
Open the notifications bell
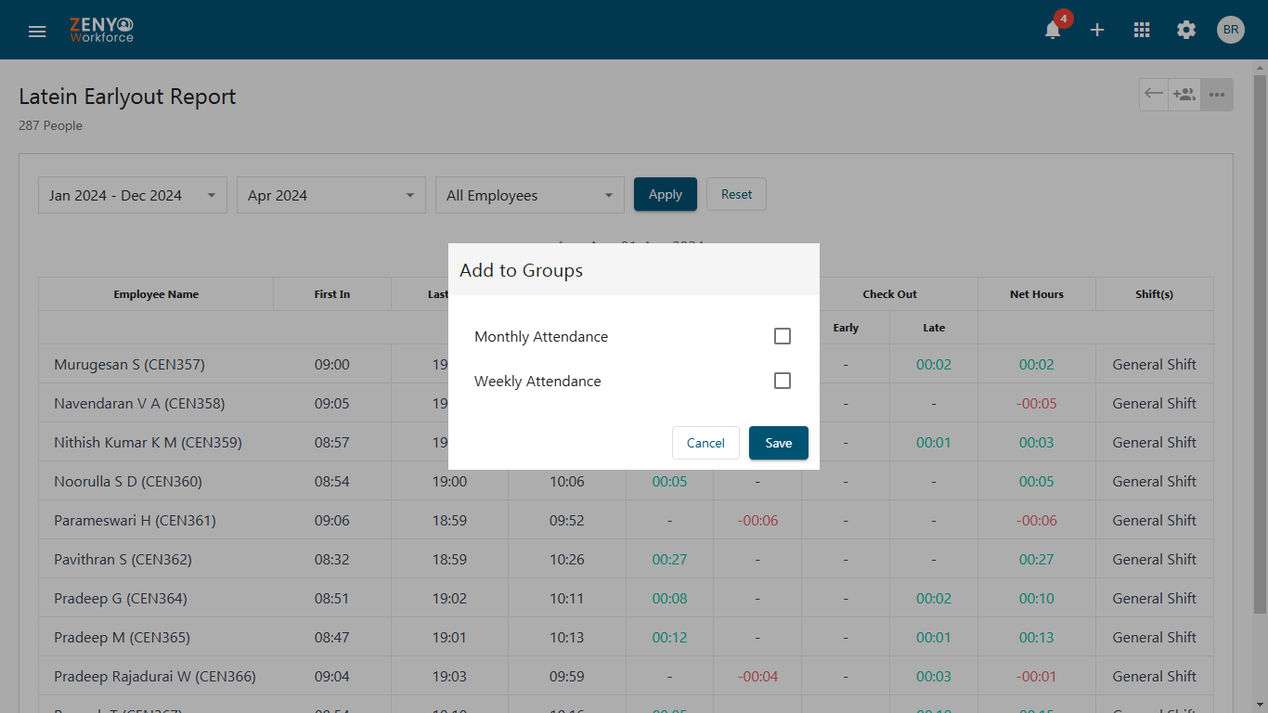pyautogui.click(x=1053, y=30)
